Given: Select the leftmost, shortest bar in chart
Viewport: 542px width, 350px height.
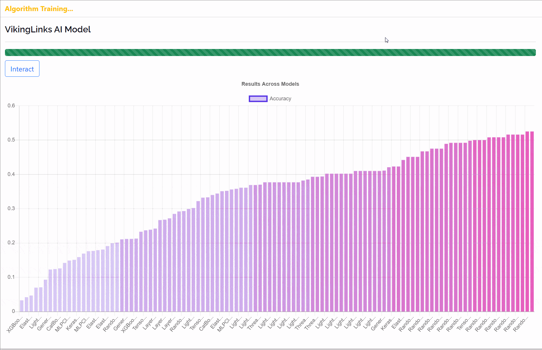Looking at the screenshot, I should [x=22, y=306].
